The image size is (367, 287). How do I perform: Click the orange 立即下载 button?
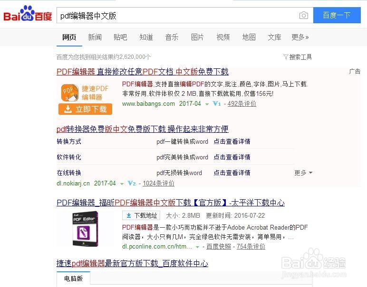[85, 109]
